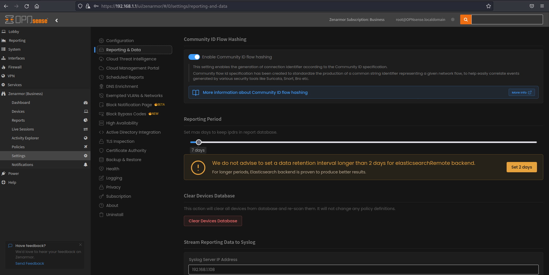Open Cloud Threat Intelligence settings
The image size is (549, 275).
click(131, 59)
